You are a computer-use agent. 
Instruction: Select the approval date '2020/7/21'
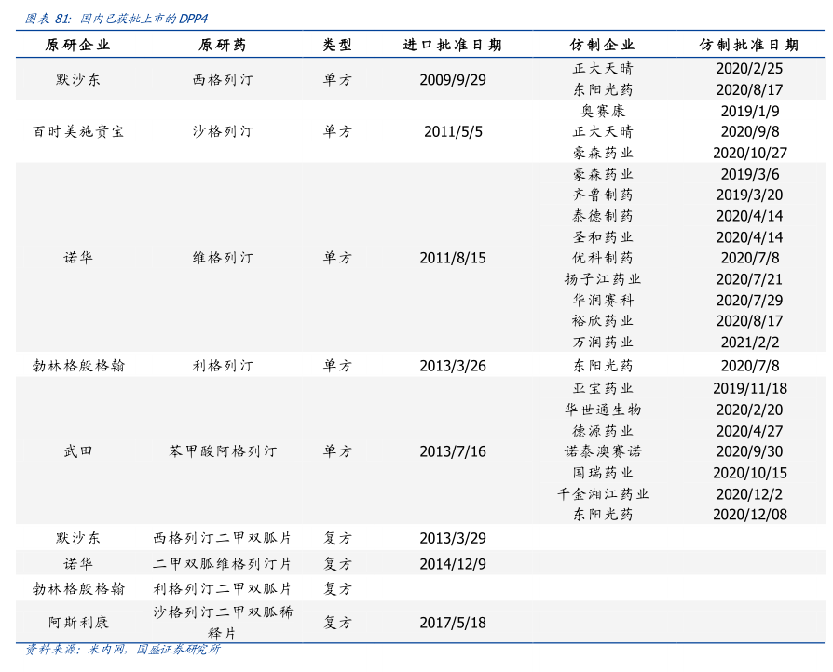click(749, 279)
